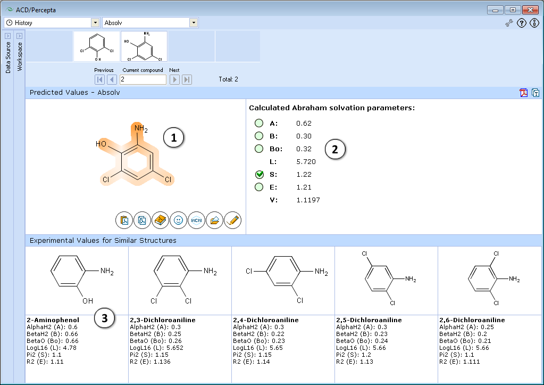Click the S value 1.22

[304, 175]
